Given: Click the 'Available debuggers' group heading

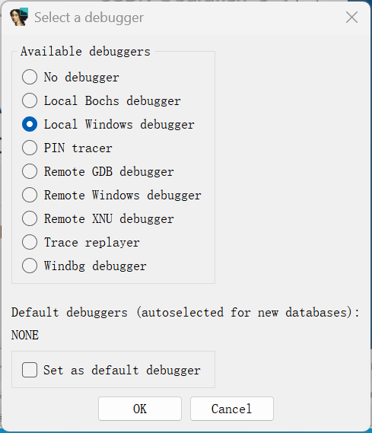Looking at the screenshot, I should pyautogui.click(x=85, y=52).
